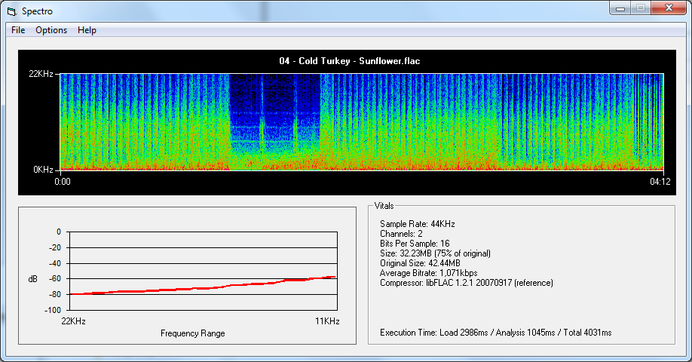692x362 pixels.
Task: Maximize the Spectro window
Action: tap(641, 8)
